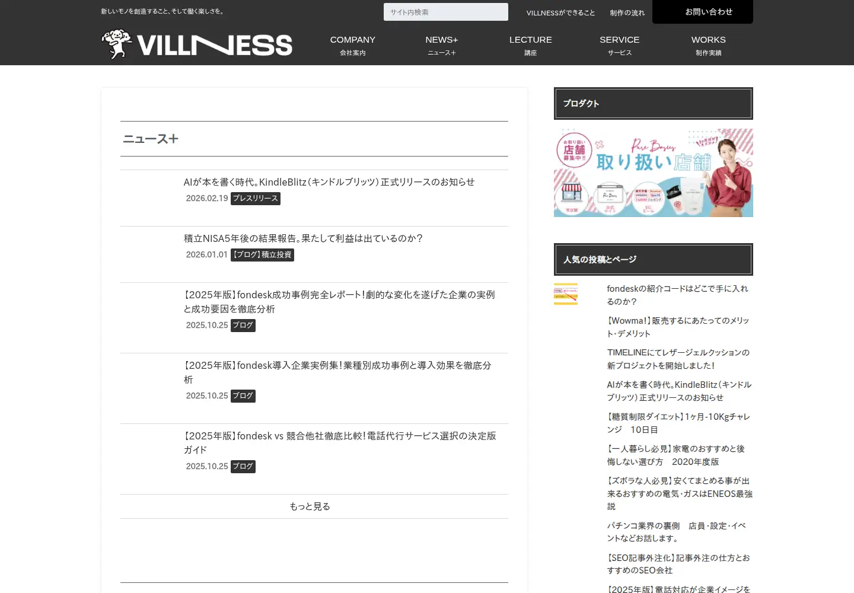Click the site search field
The image size is (854, 593).
(446, 12)
